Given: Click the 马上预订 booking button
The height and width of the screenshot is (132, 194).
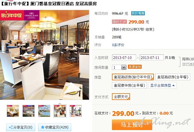Looking at the screenshot, I should (132, 124).
